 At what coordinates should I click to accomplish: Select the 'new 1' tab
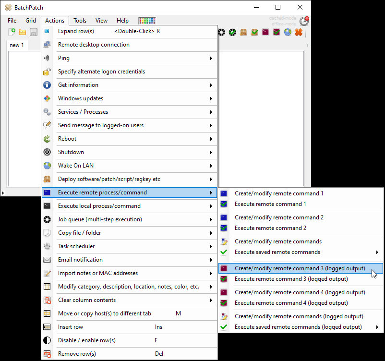point(17,45)
